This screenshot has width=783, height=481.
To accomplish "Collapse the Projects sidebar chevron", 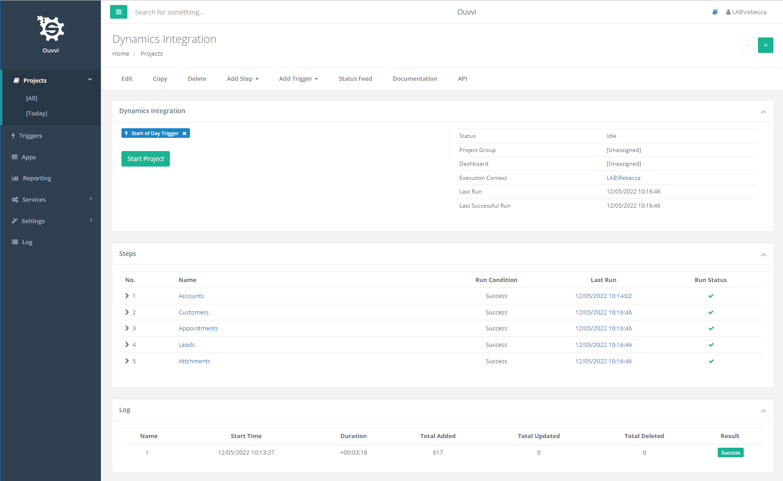I will [90, 79].
